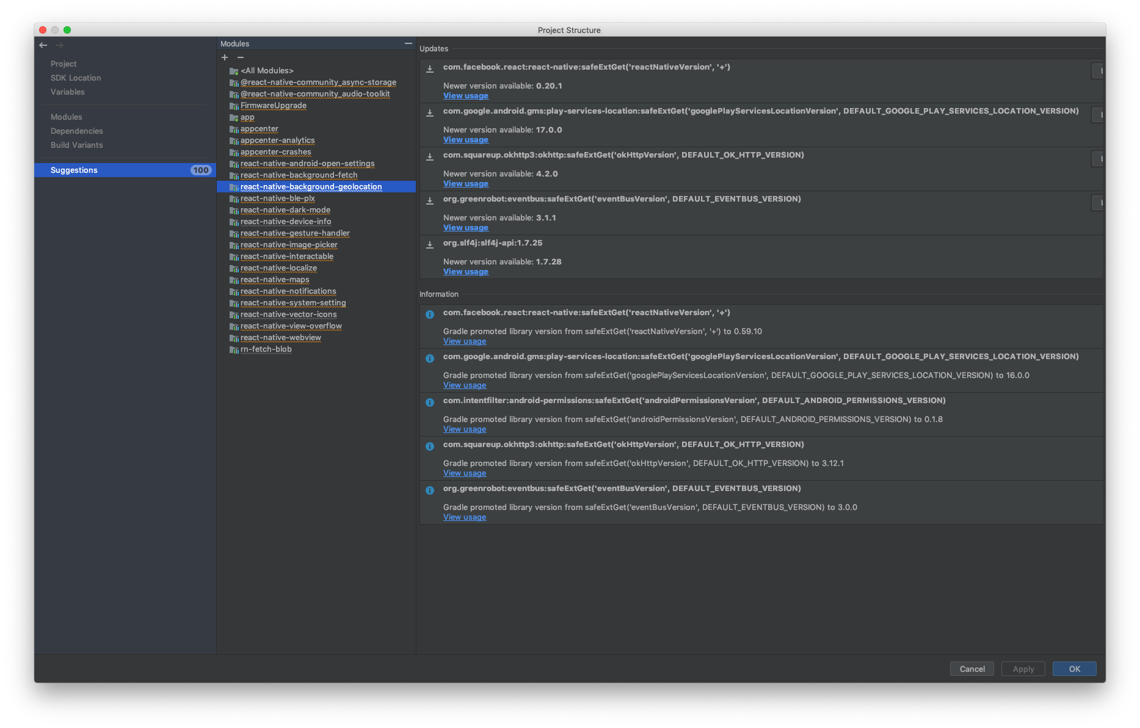Click the forward navigation arrow
The width and height of the screenshot is (1140, 728).
(59, 45)
